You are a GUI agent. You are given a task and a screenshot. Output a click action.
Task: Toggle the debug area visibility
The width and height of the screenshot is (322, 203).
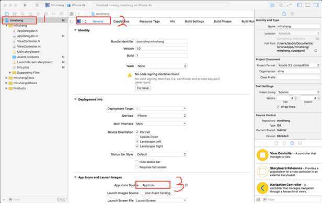click(x=307, y=5)
